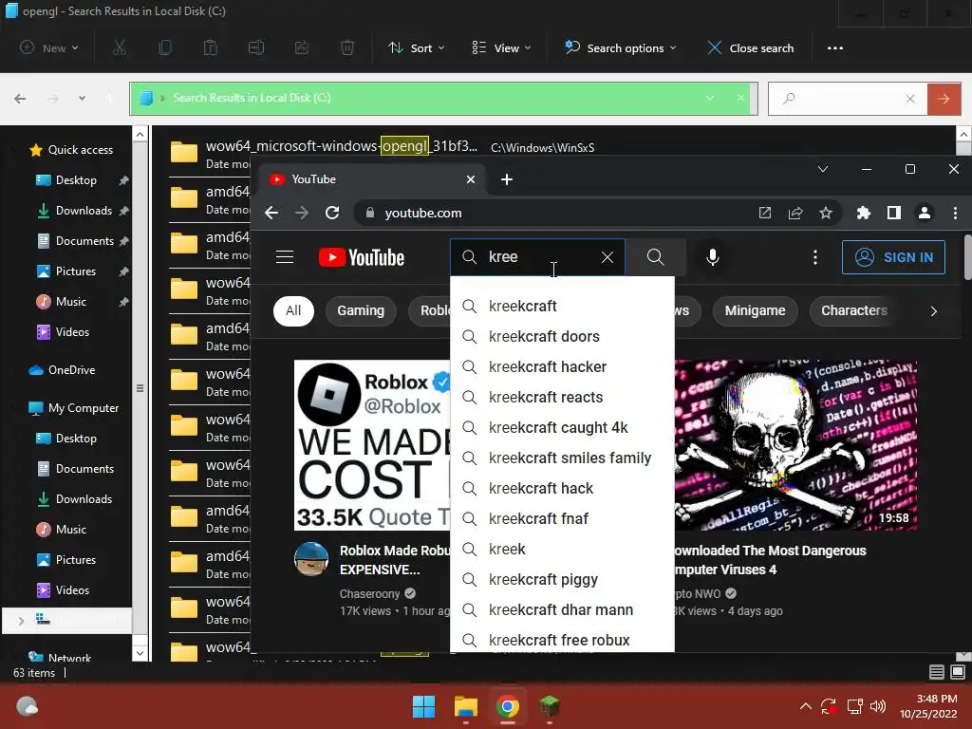
Task: Open YouTube settings three-dot menu
Action: click(x=815, y=257)
